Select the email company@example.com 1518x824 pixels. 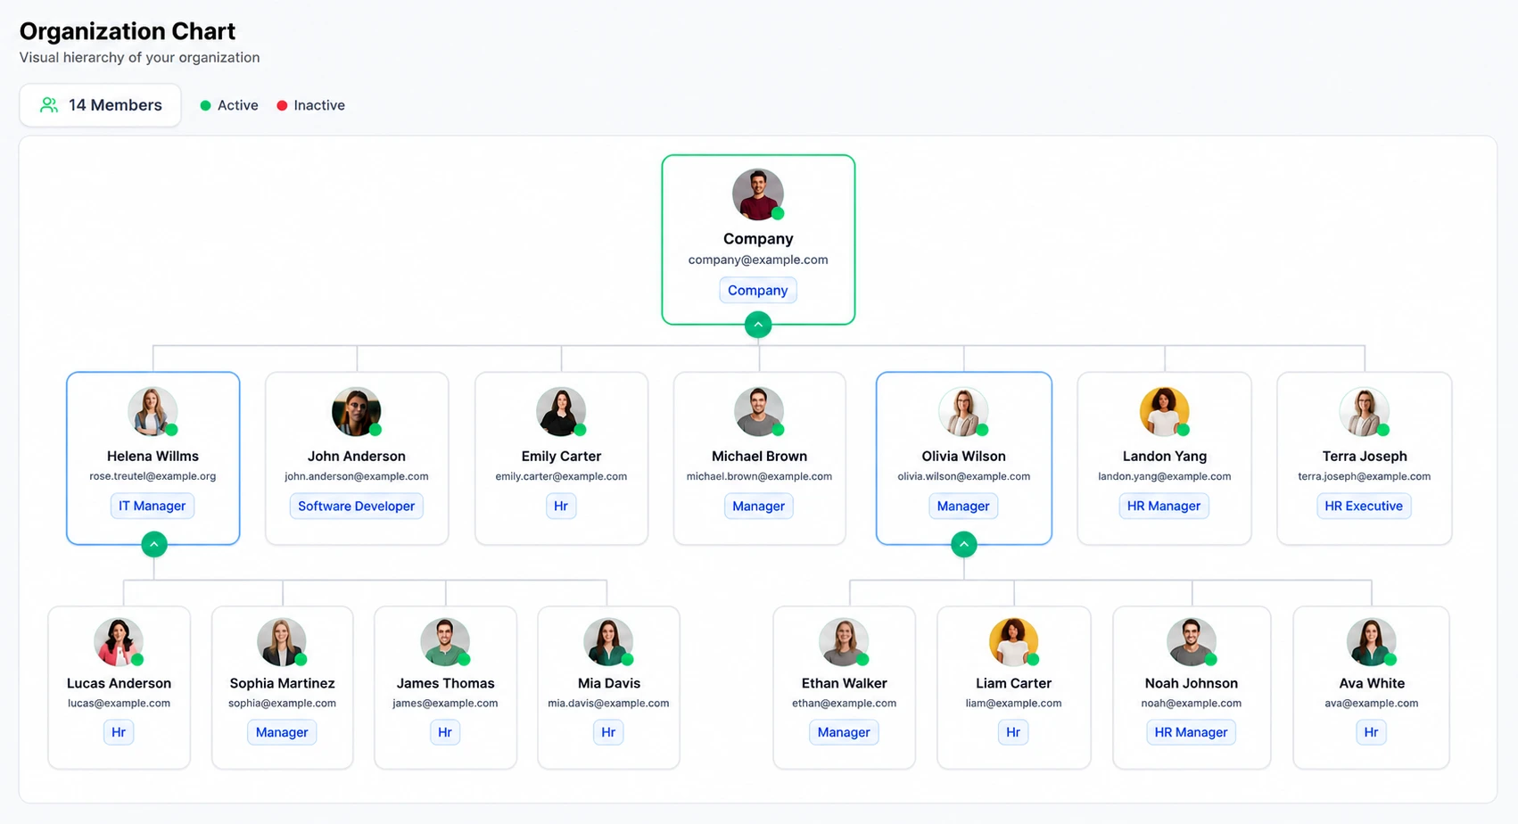pyautogui.click(x=758, y=260)
